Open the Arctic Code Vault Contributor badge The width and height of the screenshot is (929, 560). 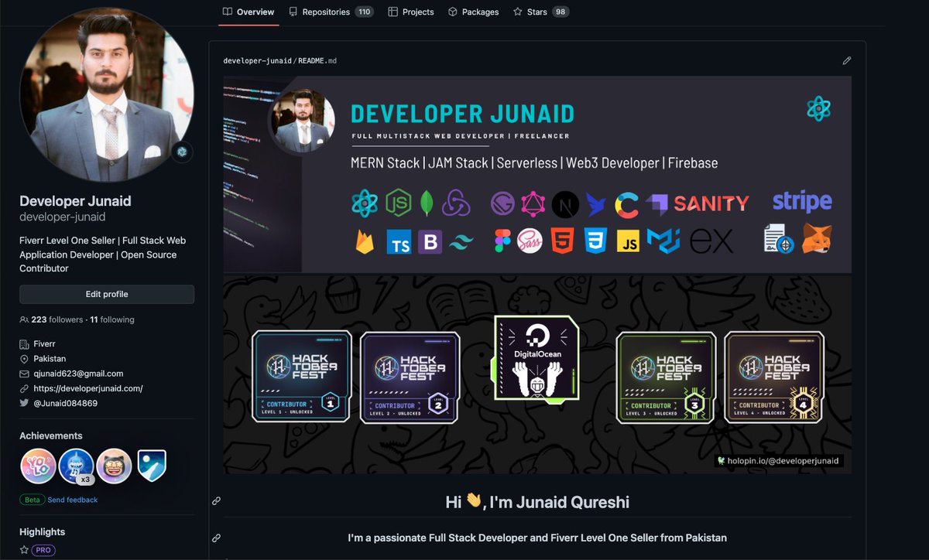pos(152,466)
